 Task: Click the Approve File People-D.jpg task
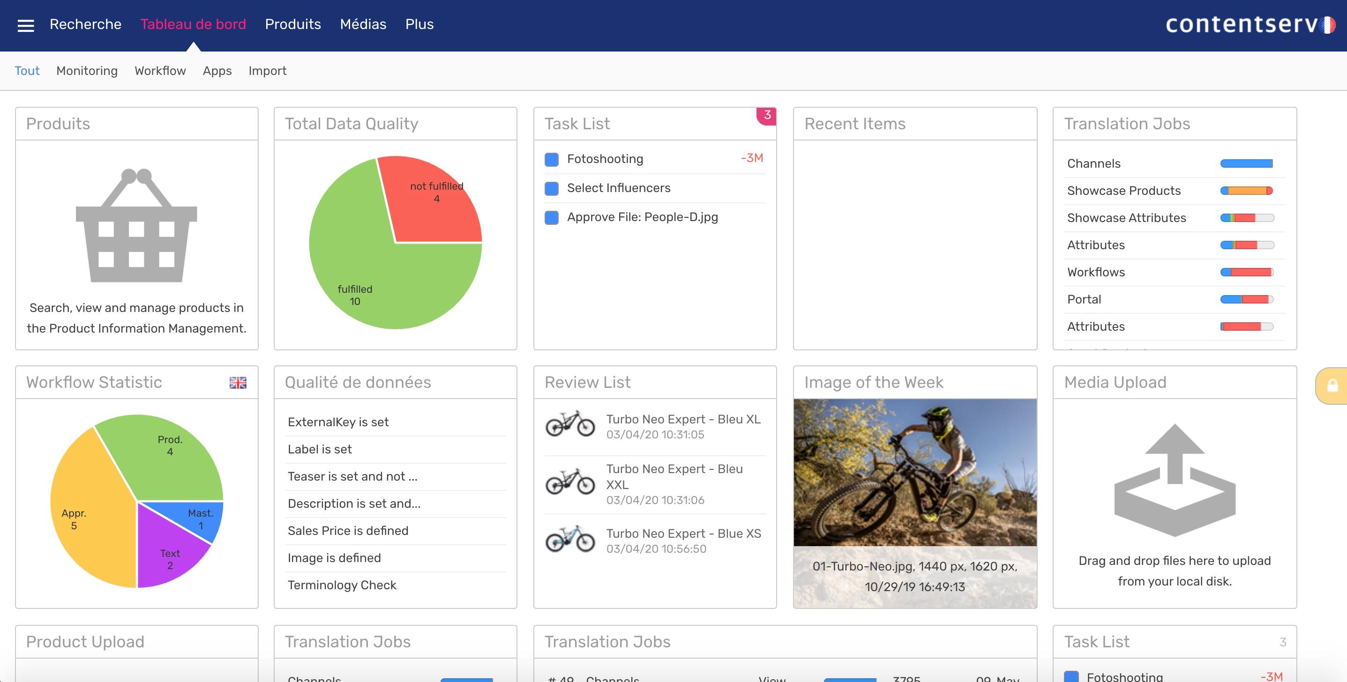[x=641, y=216]
